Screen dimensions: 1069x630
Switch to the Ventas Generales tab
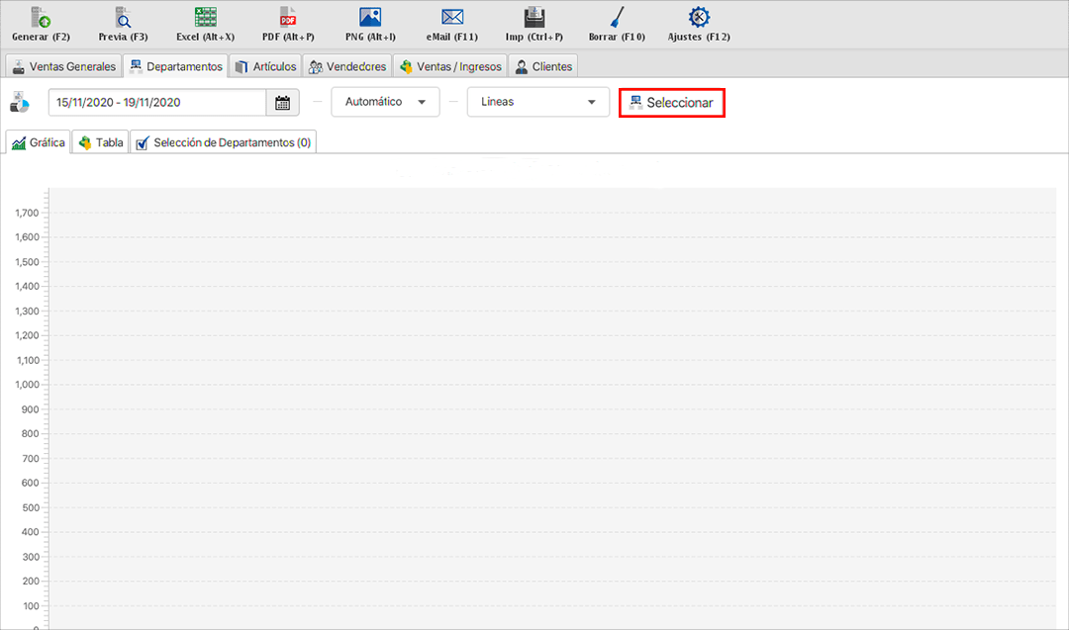coord(63,66)
